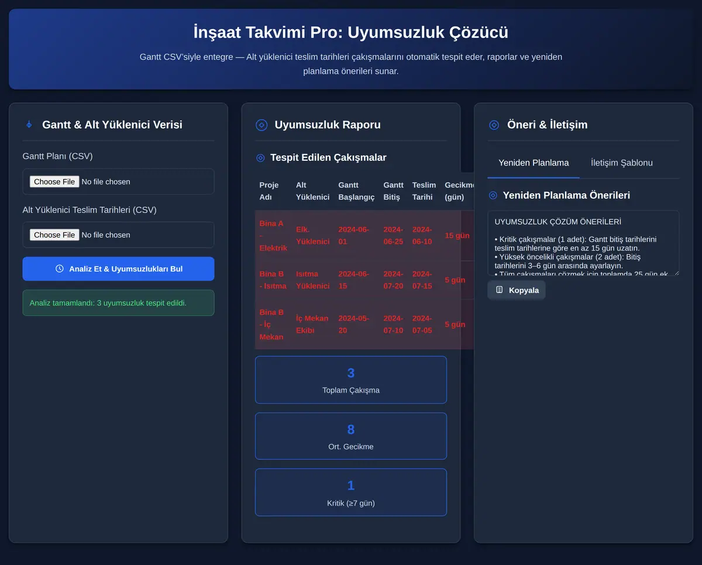Select the Bina B - İç Mekan cell
This screenshot has height=565, width=702.
(273, 325)
